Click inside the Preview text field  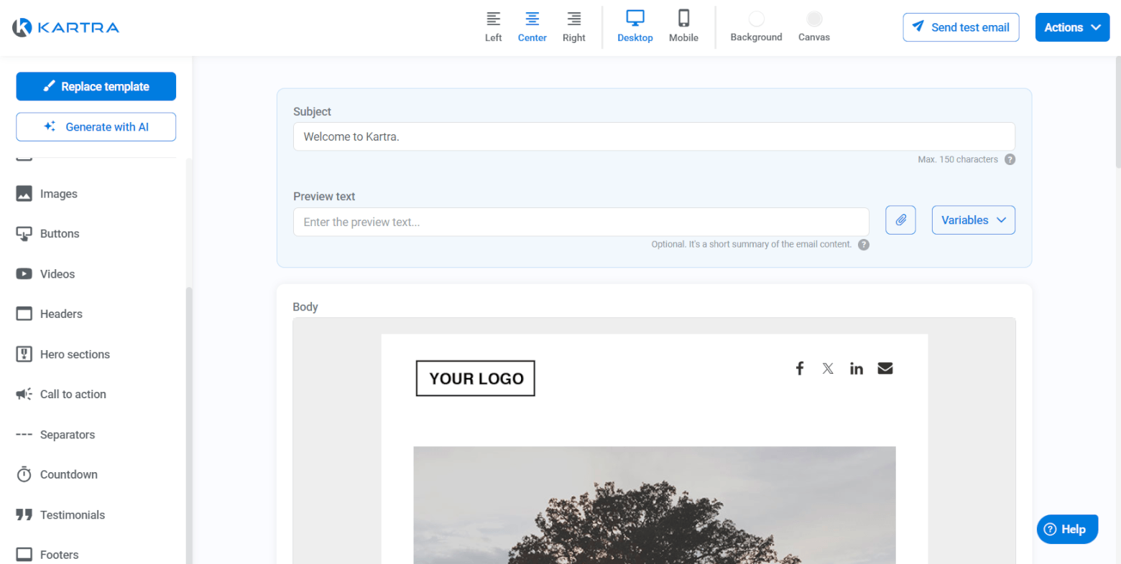click(581, 222)
